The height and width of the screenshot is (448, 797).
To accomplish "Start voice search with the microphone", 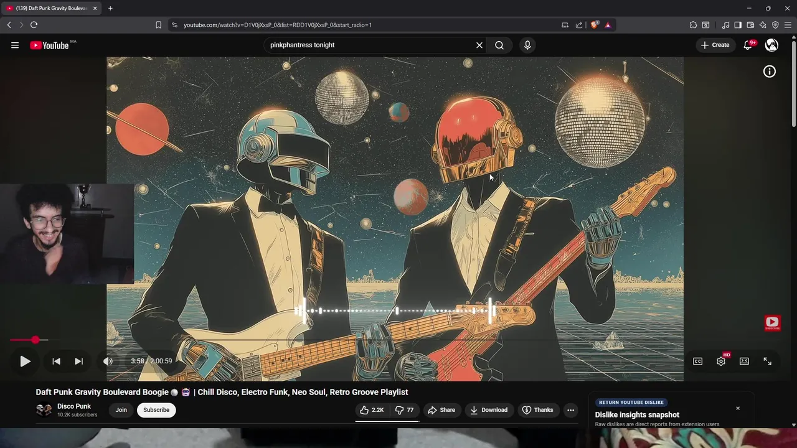I will point(527,45).
